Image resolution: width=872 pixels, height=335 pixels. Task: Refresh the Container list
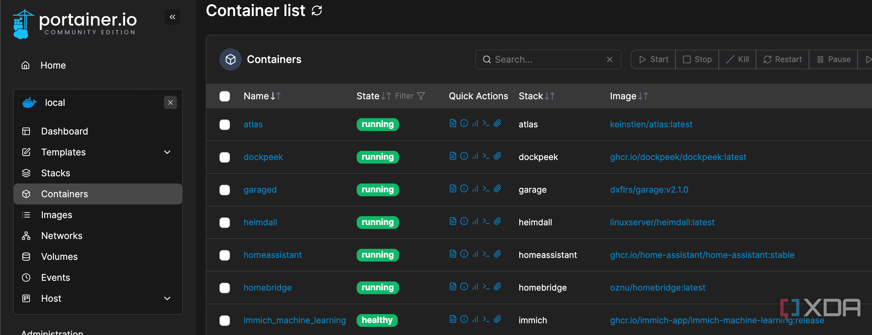pyautogui.click(x=317, y=10)
